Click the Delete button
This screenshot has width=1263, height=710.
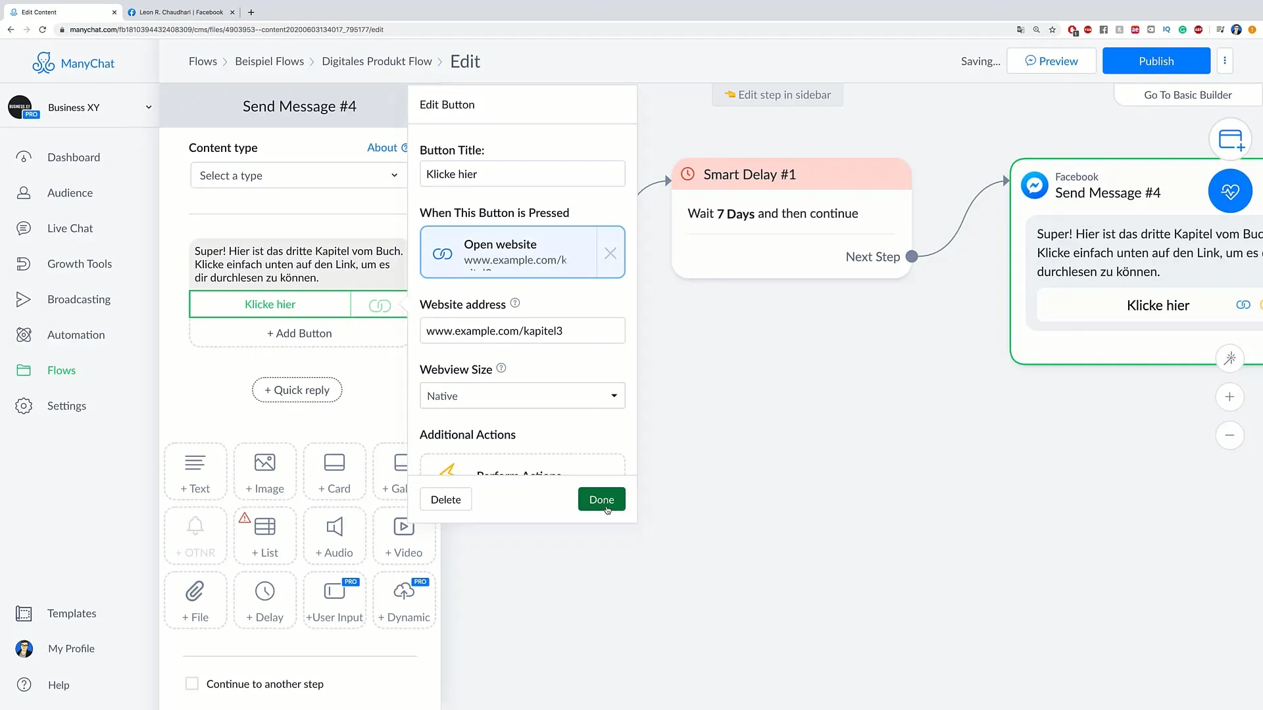(445, 500)
